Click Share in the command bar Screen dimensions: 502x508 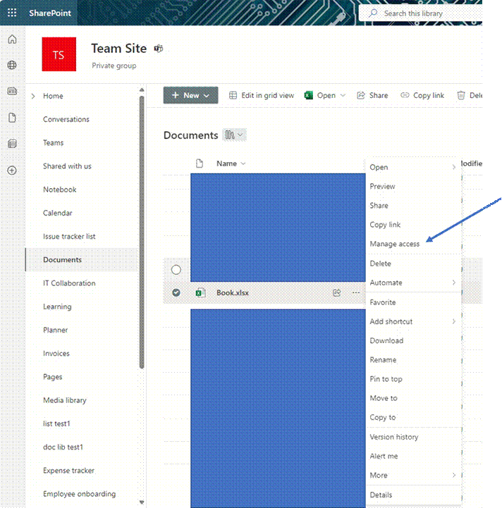tap(372, 95)
